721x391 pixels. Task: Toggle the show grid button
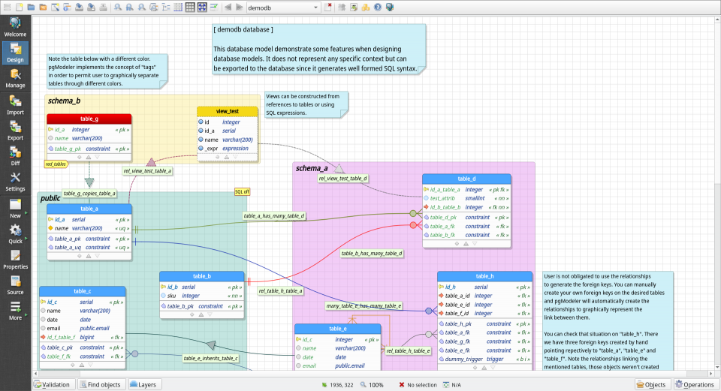[189, 7]
